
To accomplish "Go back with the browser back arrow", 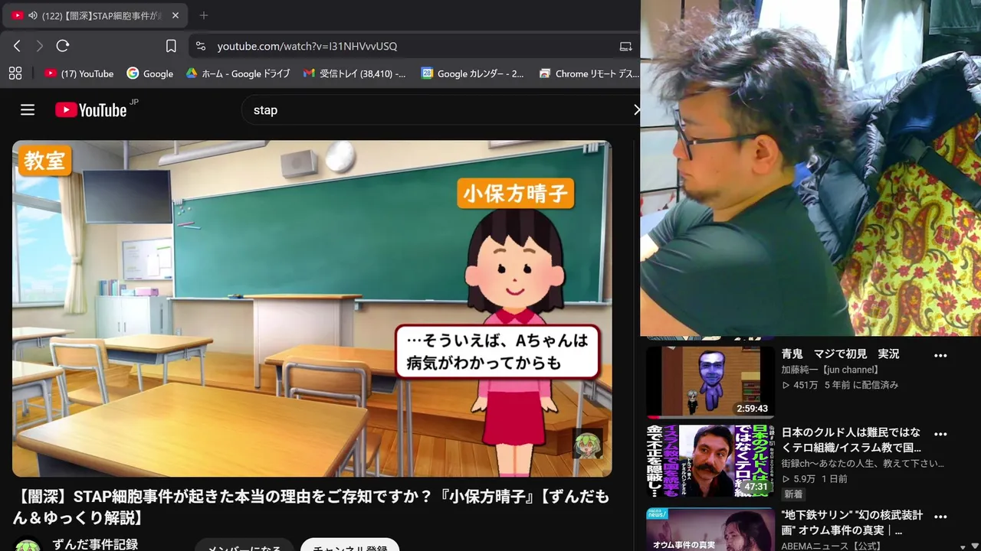I will [x=17, y=46].
